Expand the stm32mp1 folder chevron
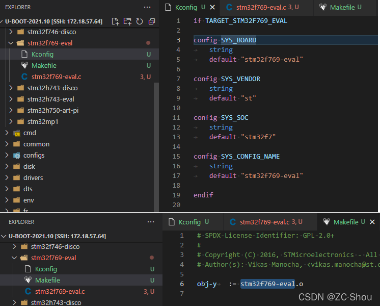 (11, 121)
